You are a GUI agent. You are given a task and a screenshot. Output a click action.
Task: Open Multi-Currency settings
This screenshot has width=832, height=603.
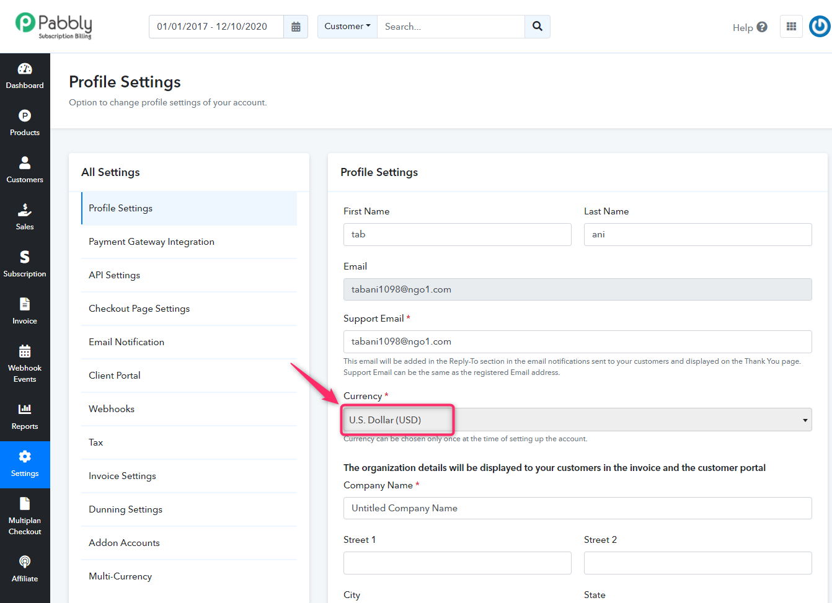[x=189, y=576]
